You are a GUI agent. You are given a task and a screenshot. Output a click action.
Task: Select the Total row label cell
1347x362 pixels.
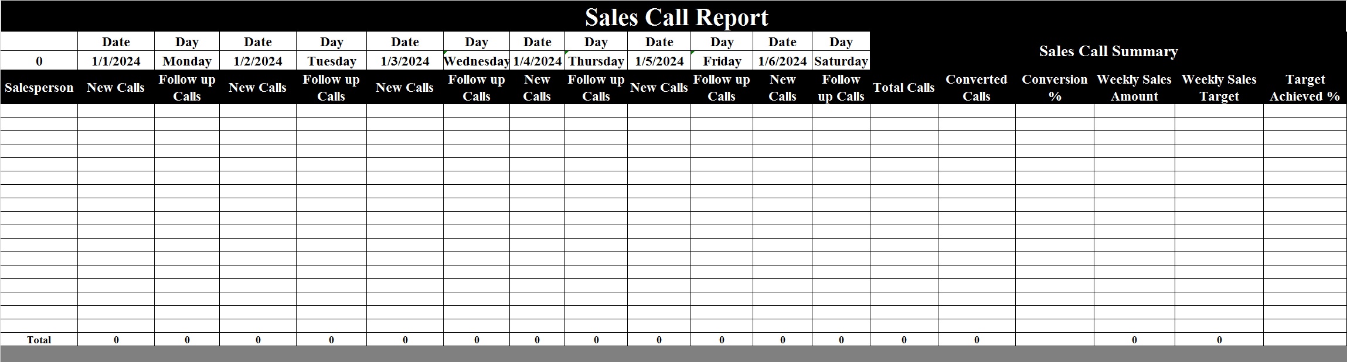(39, 340)
